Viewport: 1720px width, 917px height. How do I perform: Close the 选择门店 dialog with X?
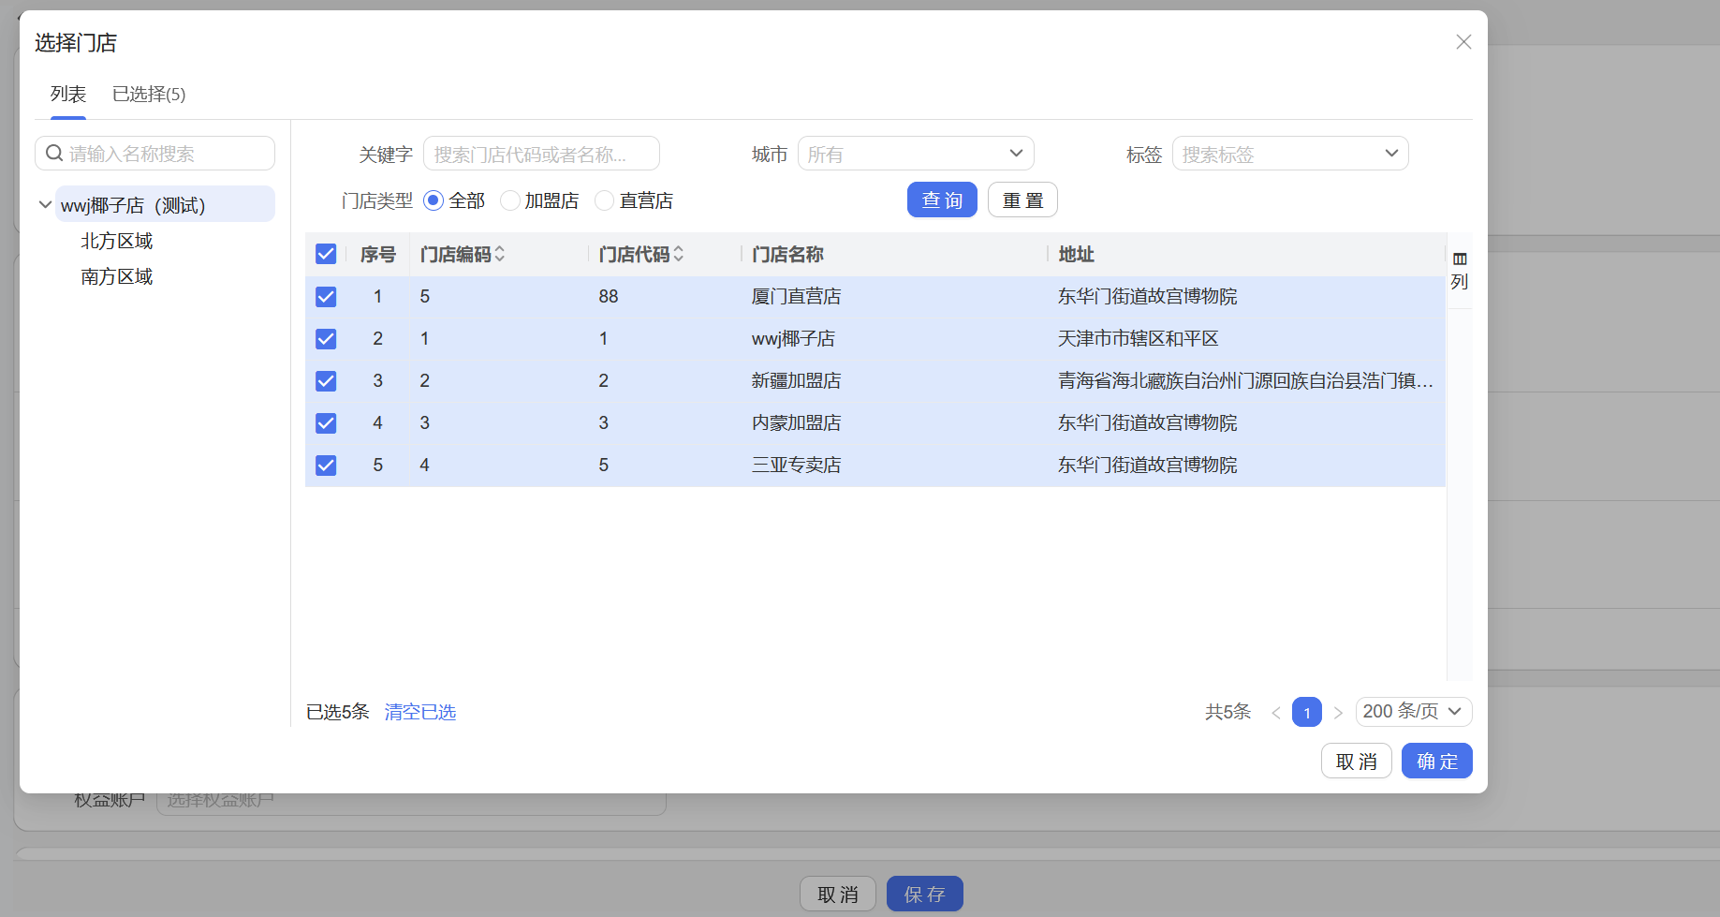click(1463, 42)
